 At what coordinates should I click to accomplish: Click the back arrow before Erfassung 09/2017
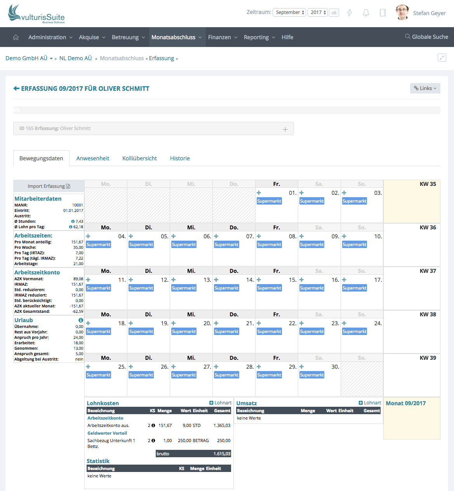16,88
